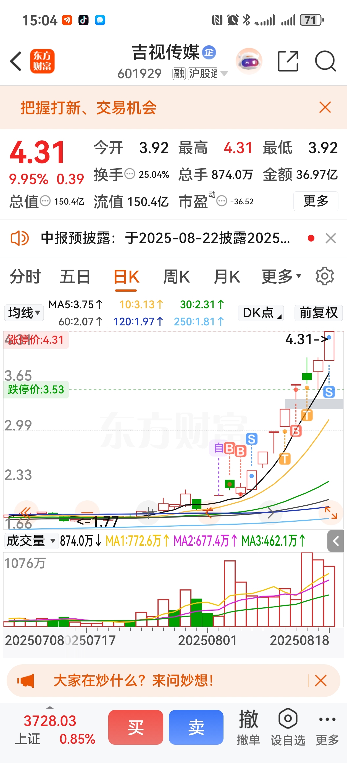
Task: Tap the MA1:772.6万 volume label
Action: [137, 541]
